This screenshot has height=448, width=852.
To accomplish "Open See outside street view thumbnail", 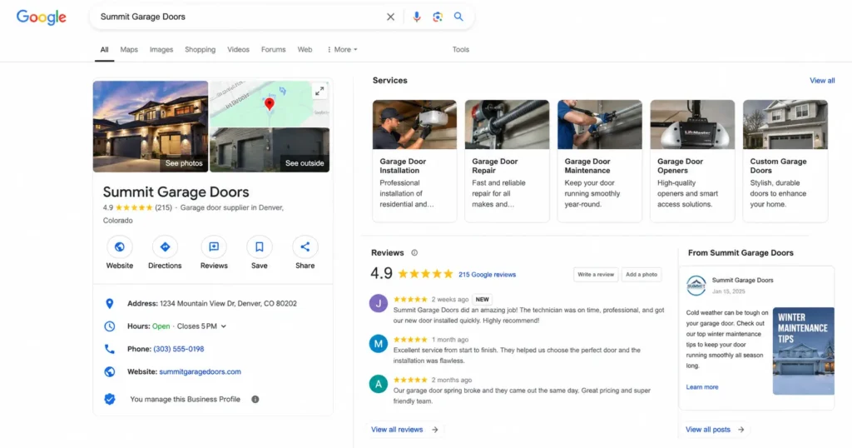I will pos(270,150).
